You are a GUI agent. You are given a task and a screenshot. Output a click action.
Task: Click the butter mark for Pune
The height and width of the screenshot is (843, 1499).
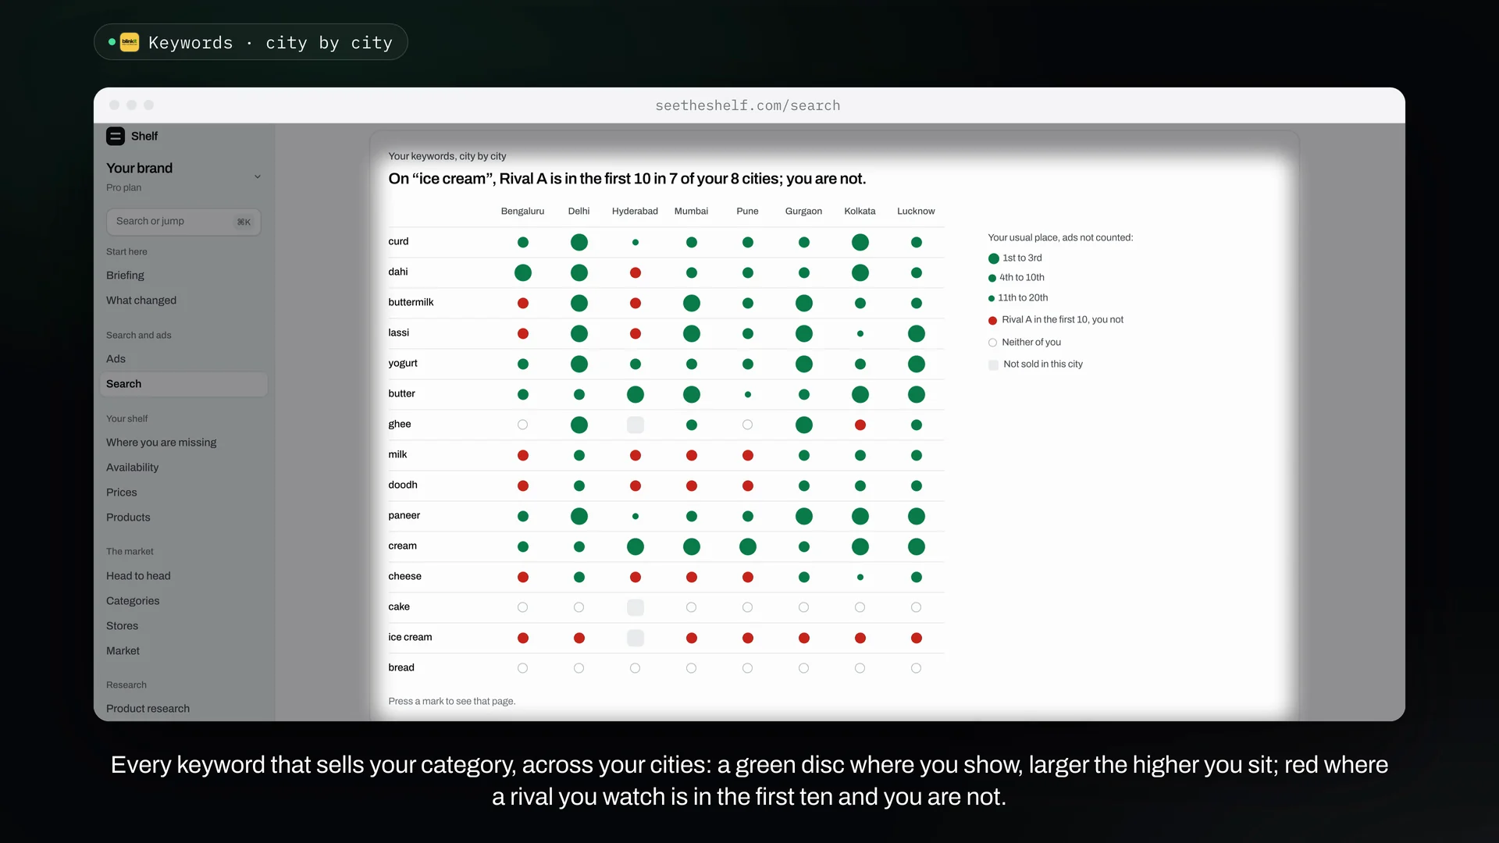748,394
